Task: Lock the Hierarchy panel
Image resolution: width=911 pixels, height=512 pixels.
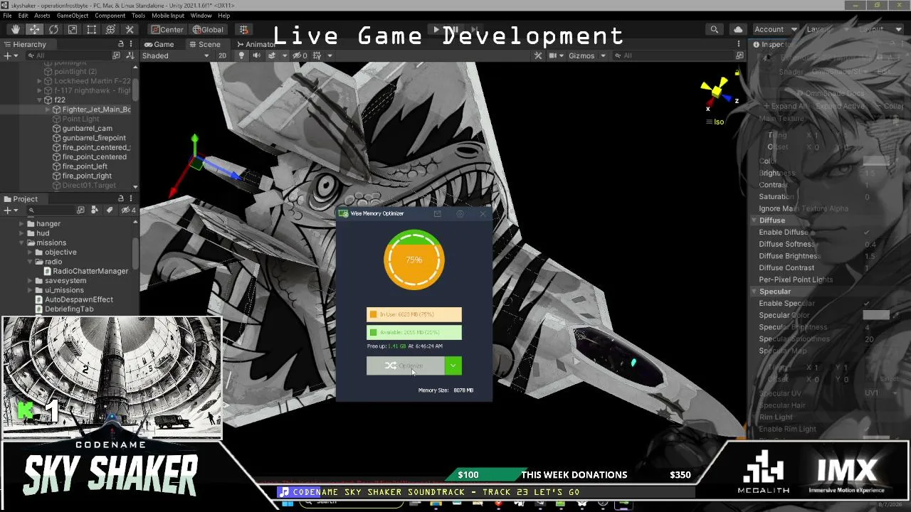Action: point(121,44)
